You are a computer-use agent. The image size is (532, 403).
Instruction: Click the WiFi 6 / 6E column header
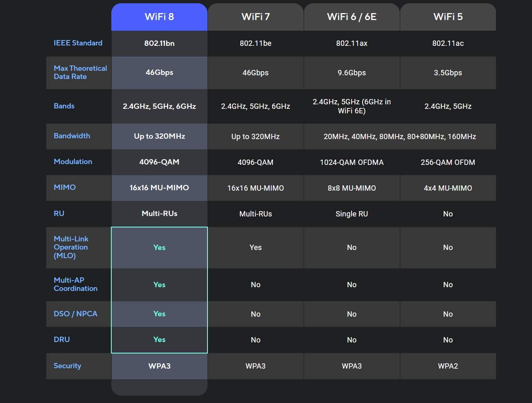(x=352, y=17)
